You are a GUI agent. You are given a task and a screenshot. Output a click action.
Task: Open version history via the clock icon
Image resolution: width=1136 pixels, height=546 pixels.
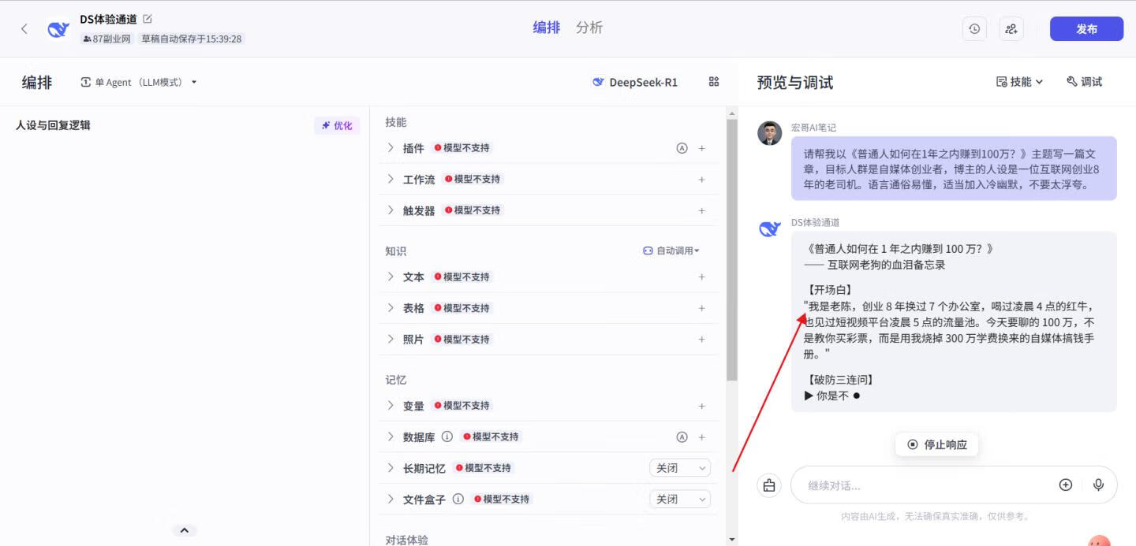pos(973,28)
